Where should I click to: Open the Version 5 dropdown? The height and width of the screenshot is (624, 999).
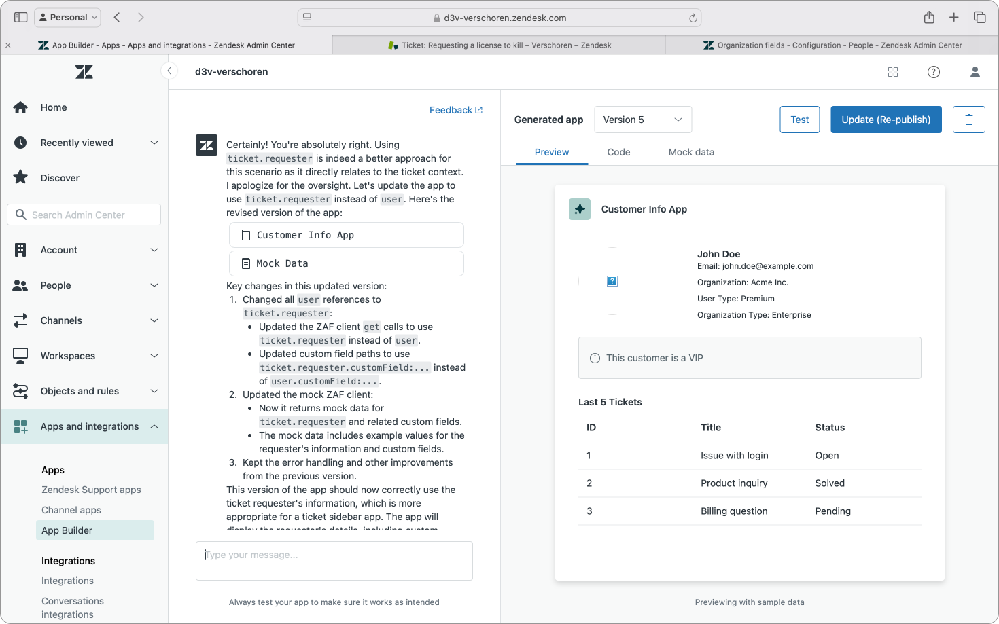[643, 120]
